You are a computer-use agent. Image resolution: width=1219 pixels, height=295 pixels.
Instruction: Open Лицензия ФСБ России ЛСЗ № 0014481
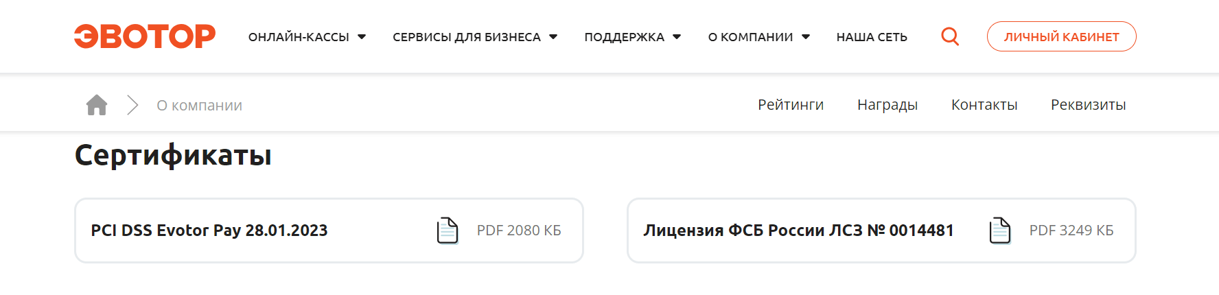coord(881,231)
